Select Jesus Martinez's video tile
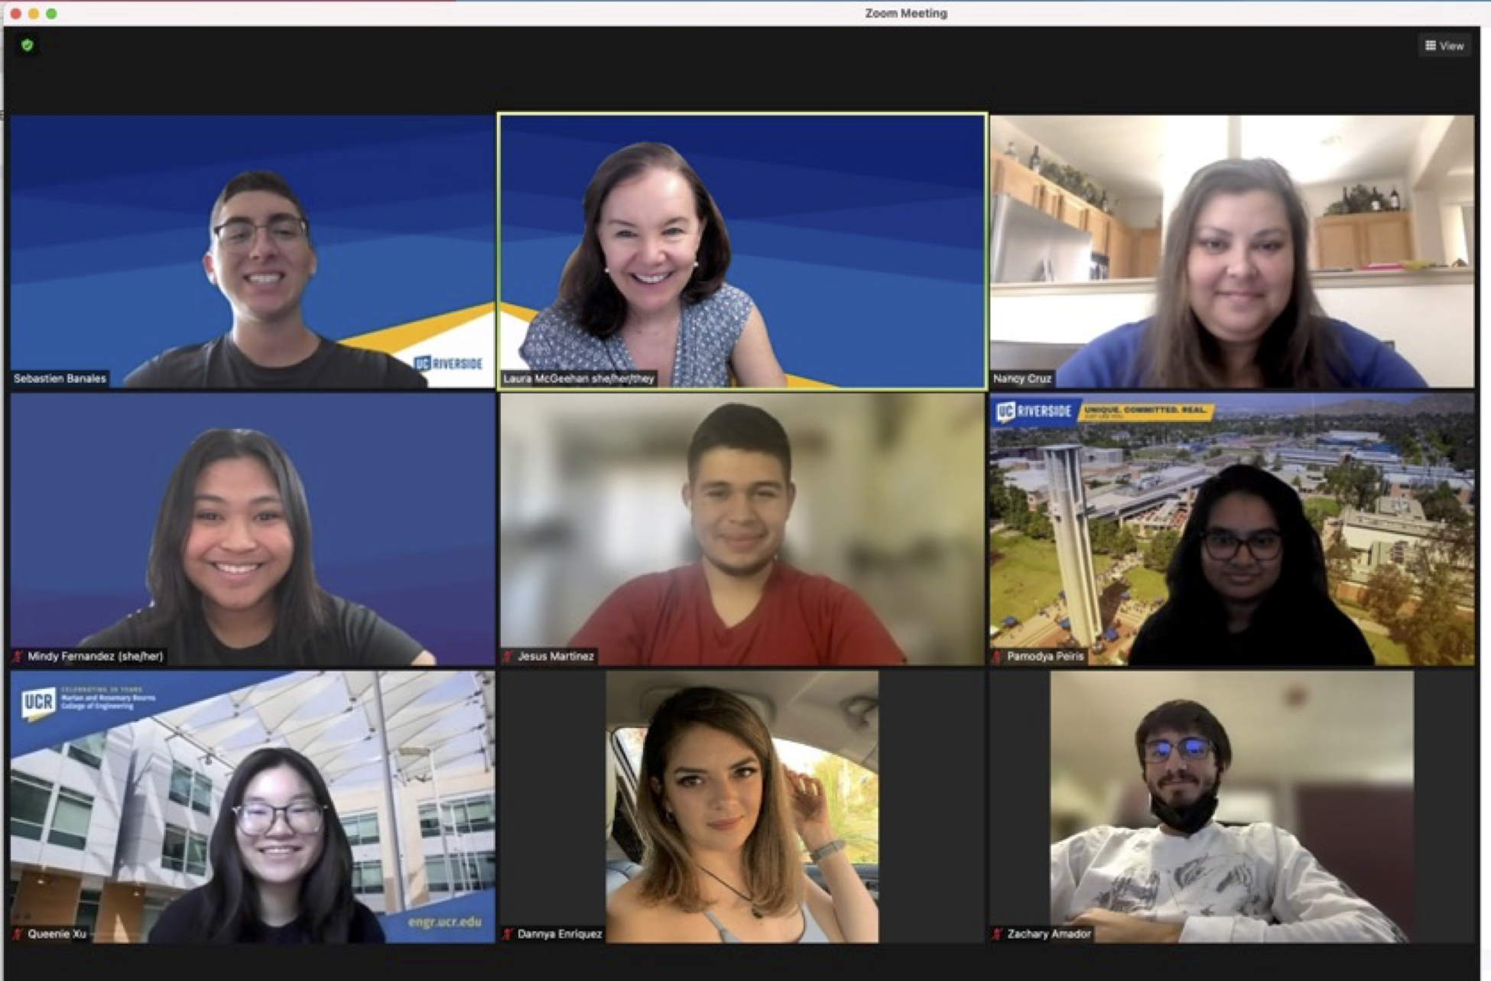 pos(742,528)
